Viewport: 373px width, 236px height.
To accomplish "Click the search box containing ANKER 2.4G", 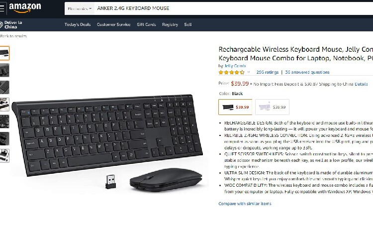I will point(234,8).
